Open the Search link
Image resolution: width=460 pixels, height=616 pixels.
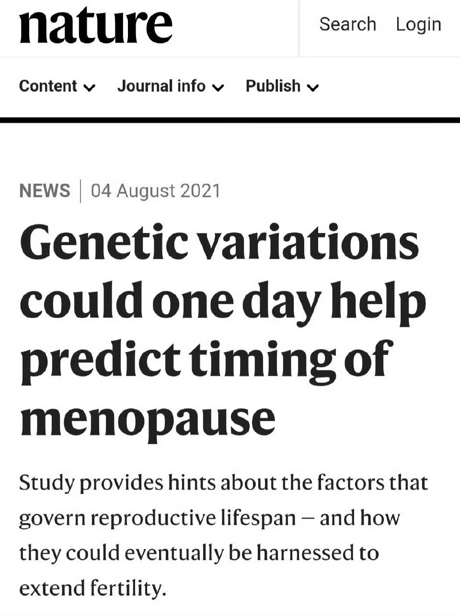coord(347,24)
